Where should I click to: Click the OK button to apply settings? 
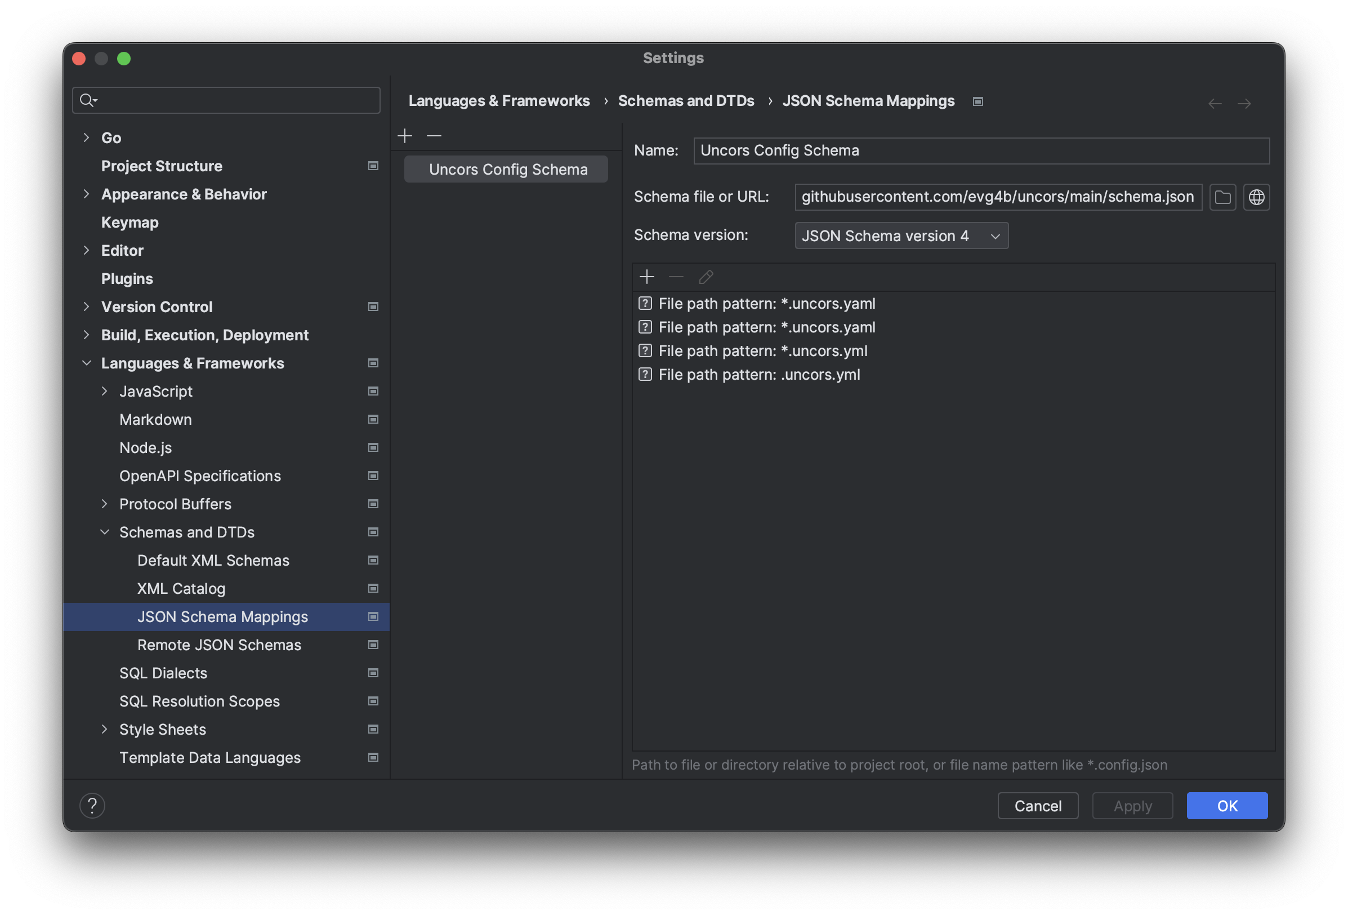coord(1226,805)
